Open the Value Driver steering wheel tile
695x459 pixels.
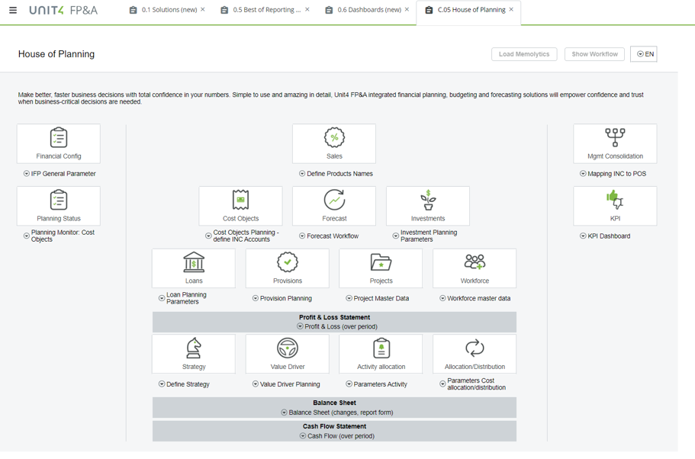click(x=287, y=354)
